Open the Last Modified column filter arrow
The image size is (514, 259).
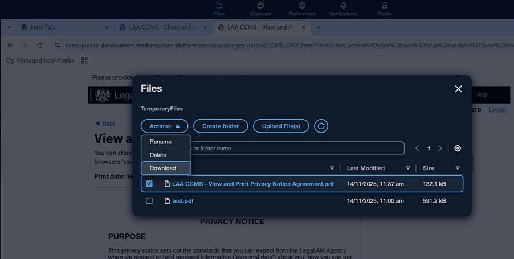pyautogui.click(x=407, y=168)
